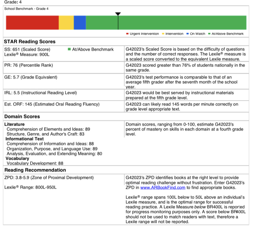Click the 'Vocabulary' domain heading
Image resolution: width=254 pixels, height=231 pixels.
click(x=17, y=158)
